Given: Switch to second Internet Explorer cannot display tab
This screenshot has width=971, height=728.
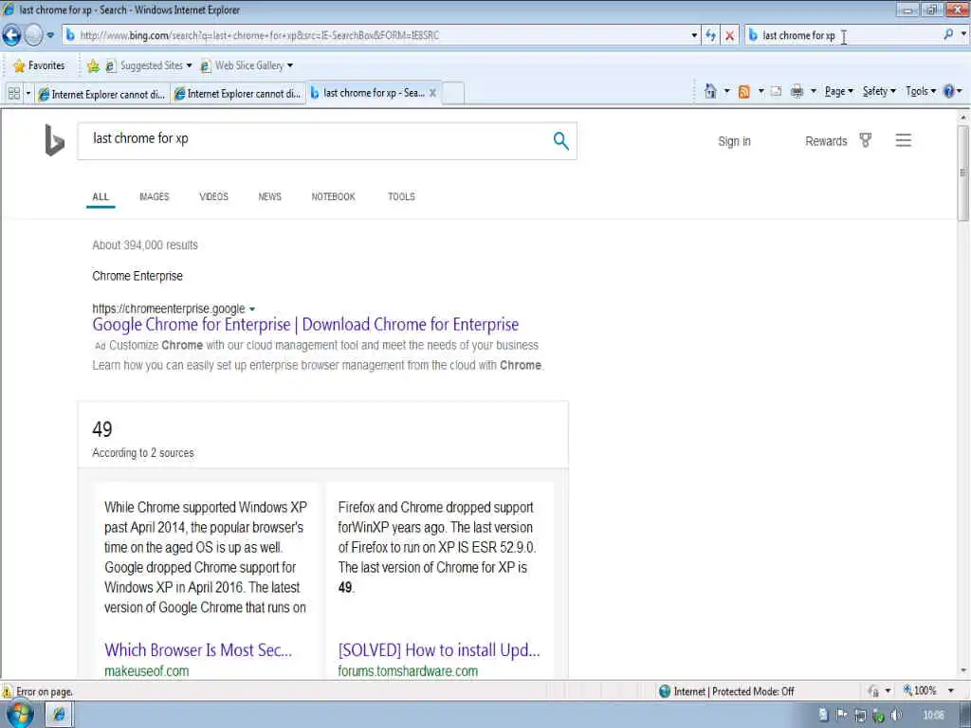Looking at the screenshot, I should [x=238, y=94].
